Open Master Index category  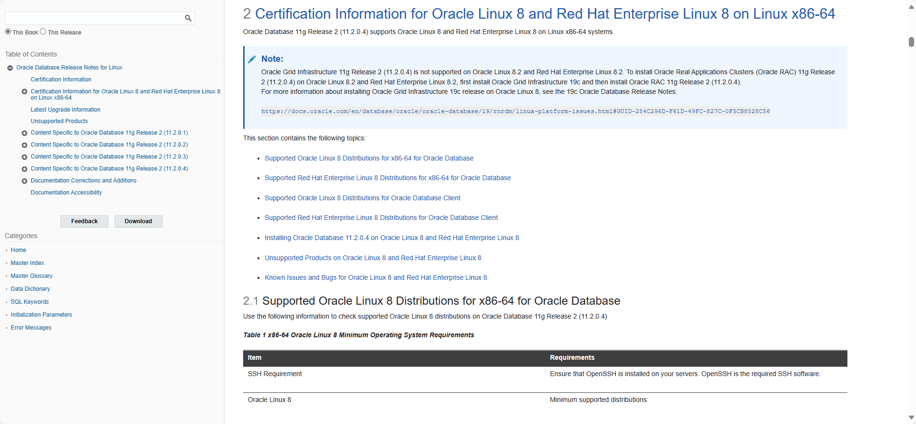27,263
